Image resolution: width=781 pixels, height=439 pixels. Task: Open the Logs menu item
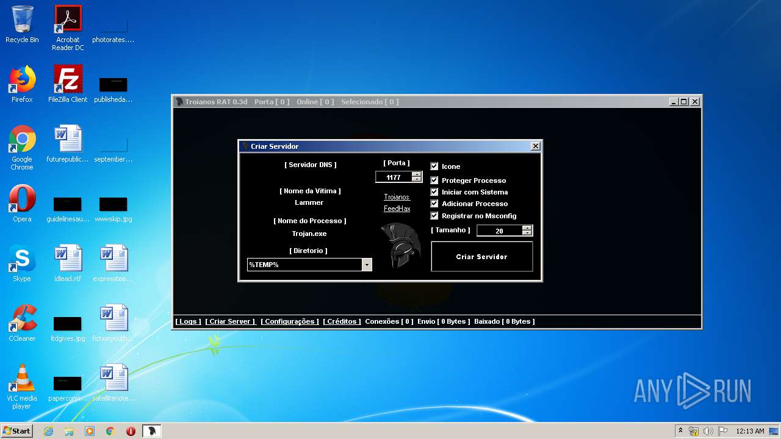(188, 321)
